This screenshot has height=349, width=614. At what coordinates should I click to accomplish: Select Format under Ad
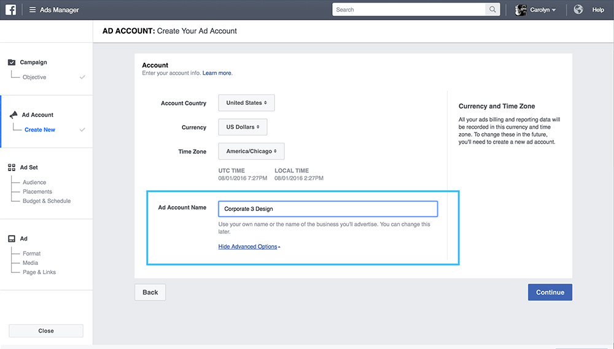[x=32, y=253]
